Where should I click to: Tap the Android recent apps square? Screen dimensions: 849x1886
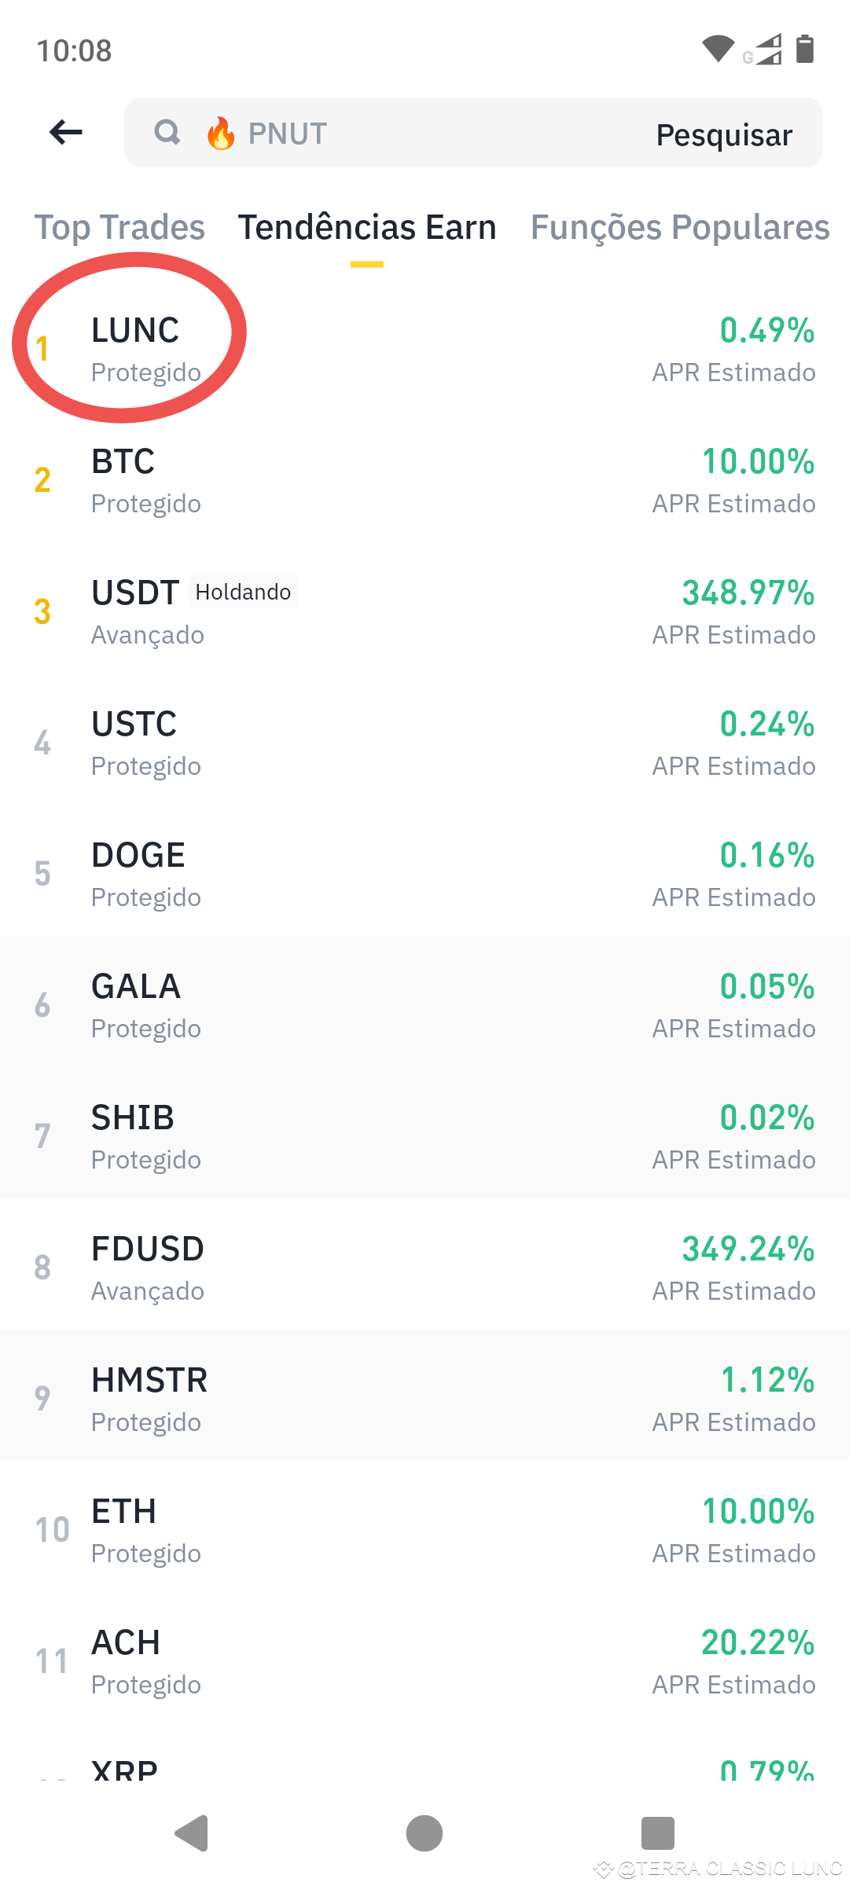pos(658,1833)
